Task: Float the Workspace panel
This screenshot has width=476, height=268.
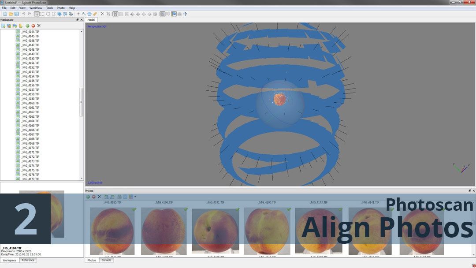Action: (78, 20)
